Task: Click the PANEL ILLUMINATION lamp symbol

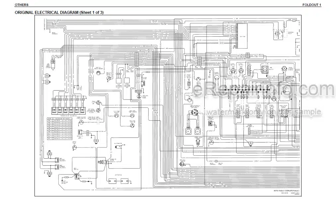Action: tap(284, 69)
